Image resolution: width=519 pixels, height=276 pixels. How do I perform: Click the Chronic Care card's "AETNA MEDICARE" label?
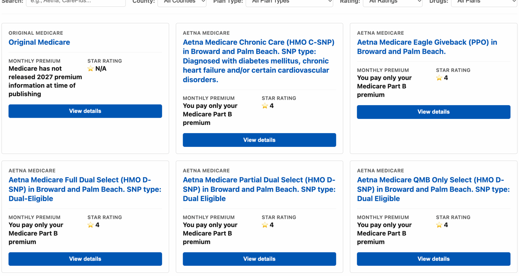[206, 33]
